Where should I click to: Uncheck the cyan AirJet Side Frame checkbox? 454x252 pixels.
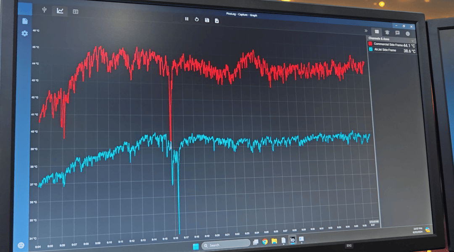point(371,49)
